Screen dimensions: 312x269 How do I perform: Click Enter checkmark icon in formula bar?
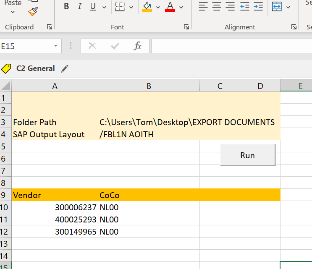115,46
